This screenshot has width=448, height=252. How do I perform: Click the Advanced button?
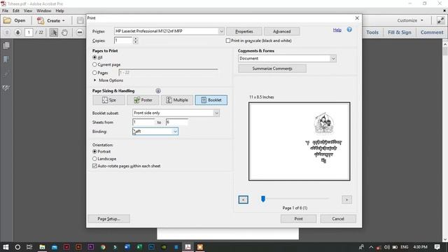281,31
